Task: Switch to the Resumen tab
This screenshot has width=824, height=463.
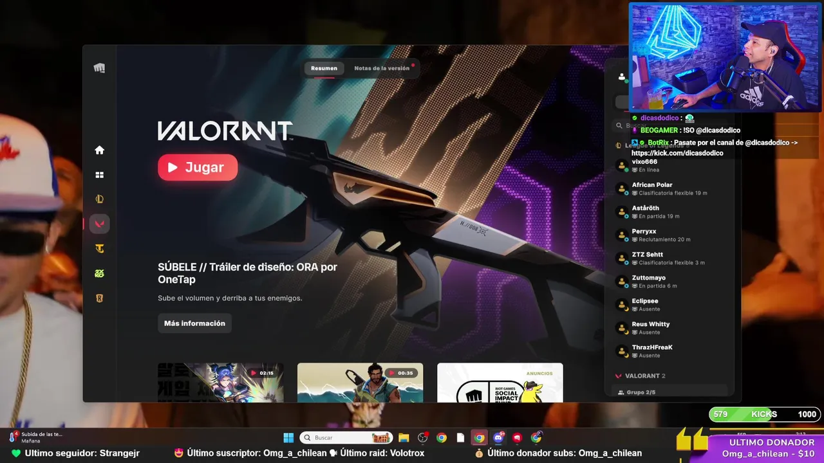Action: 324,68
